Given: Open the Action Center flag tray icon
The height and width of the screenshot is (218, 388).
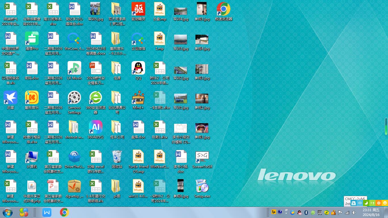Looking at the screenshot, I should [340, 212].
